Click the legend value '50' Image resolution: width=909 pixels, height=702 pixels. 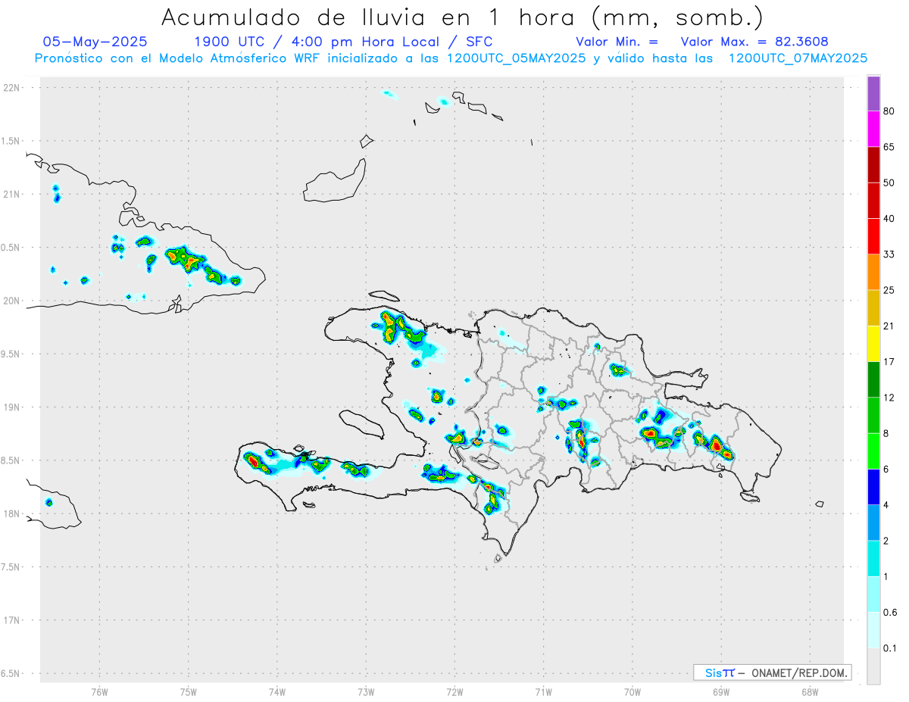pyautogui.click(x=889, y=183)
